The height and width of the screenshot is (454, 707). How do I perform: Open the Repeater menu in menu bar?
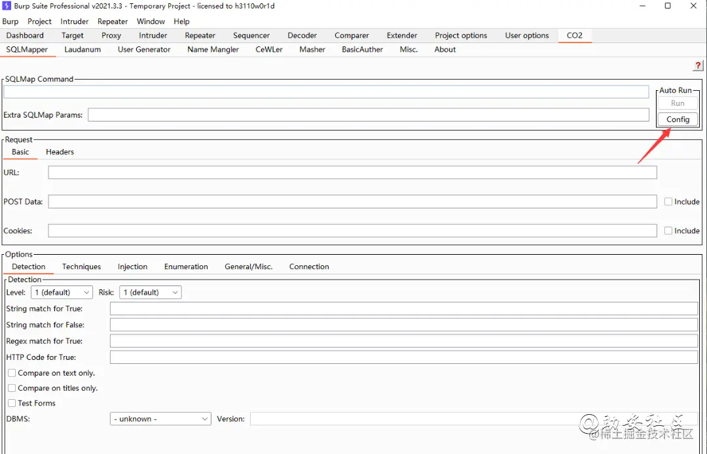click(x=113, y=21)
